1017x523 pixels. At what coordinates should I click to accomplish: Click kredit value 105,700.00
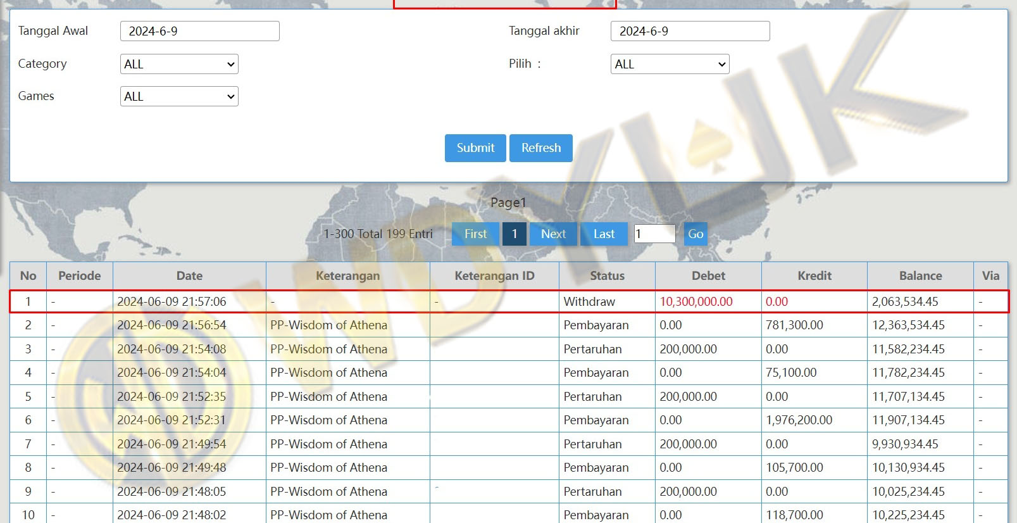coord(794,468)
